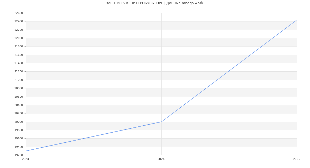Click the 20400 y-axis label
The width and height of the screenshot is (310, 168).
point(19,105)
